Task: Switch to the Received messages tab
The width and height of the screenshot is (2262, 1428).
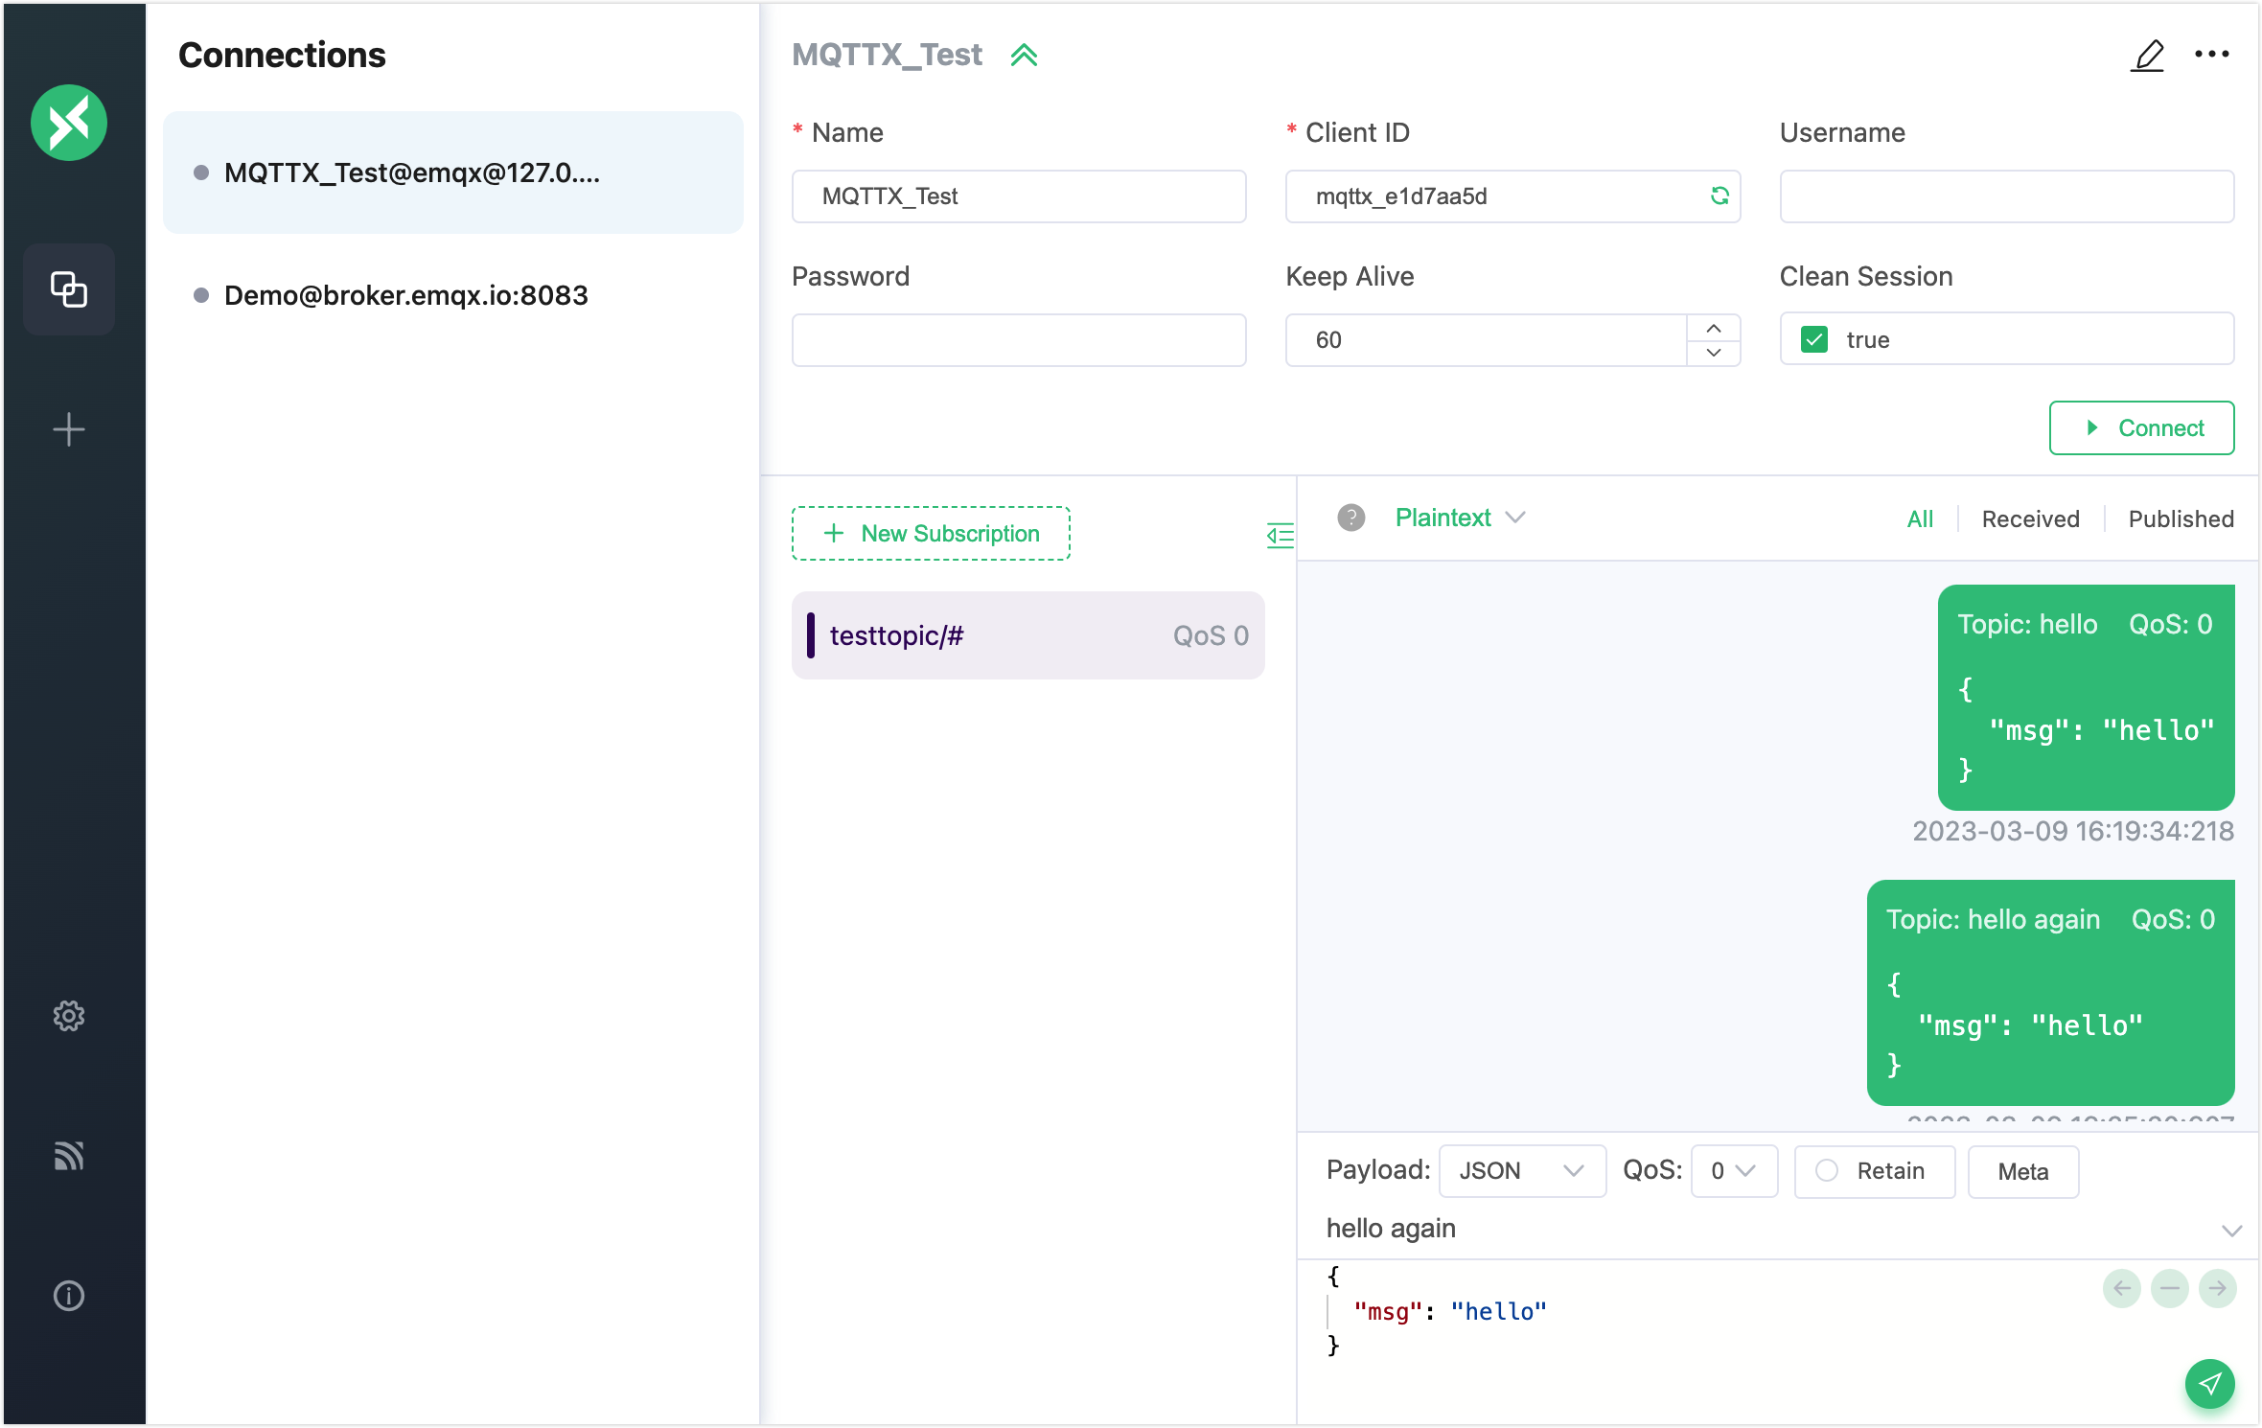Action: pyautogui.click(x=2028, y=517)
